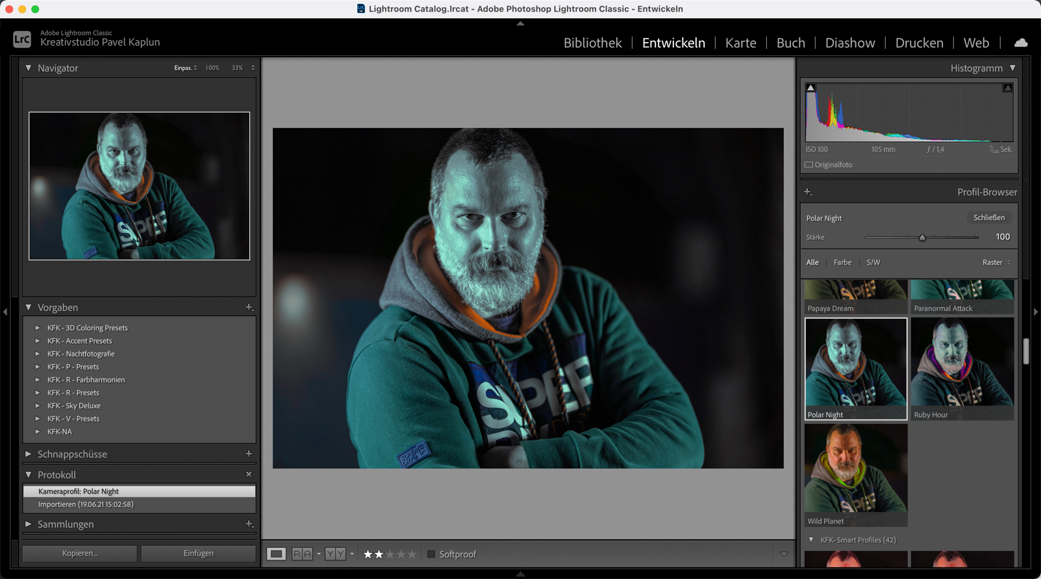Select Kameraprofil: Polar Night history step
The height and width of the screenshot is (579, 1041).
[x=139, y=491]
